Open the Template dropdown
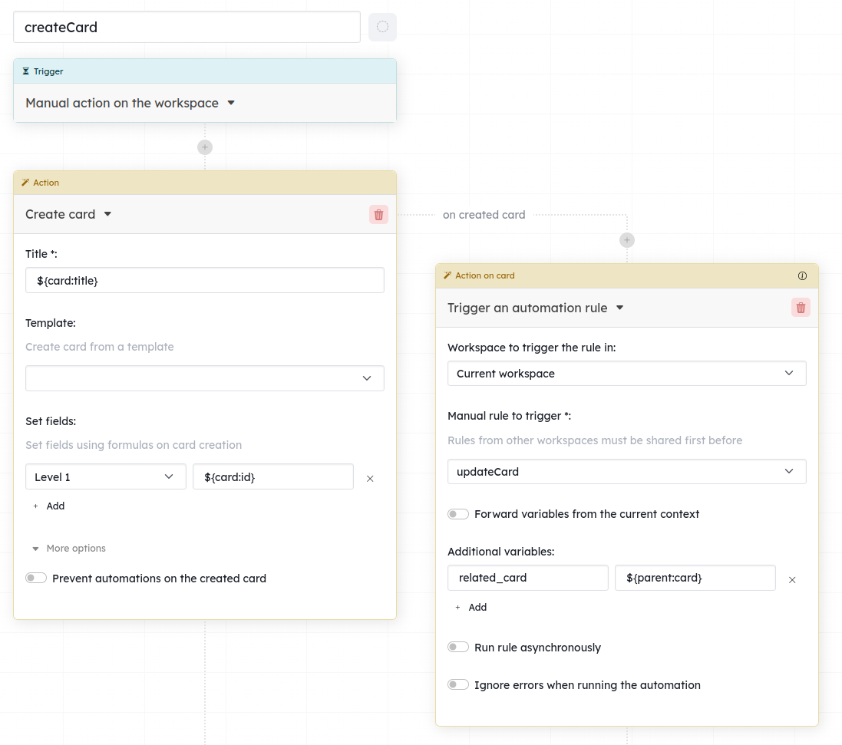The height and width of the screenshot is (745, 842). (205, 378)
